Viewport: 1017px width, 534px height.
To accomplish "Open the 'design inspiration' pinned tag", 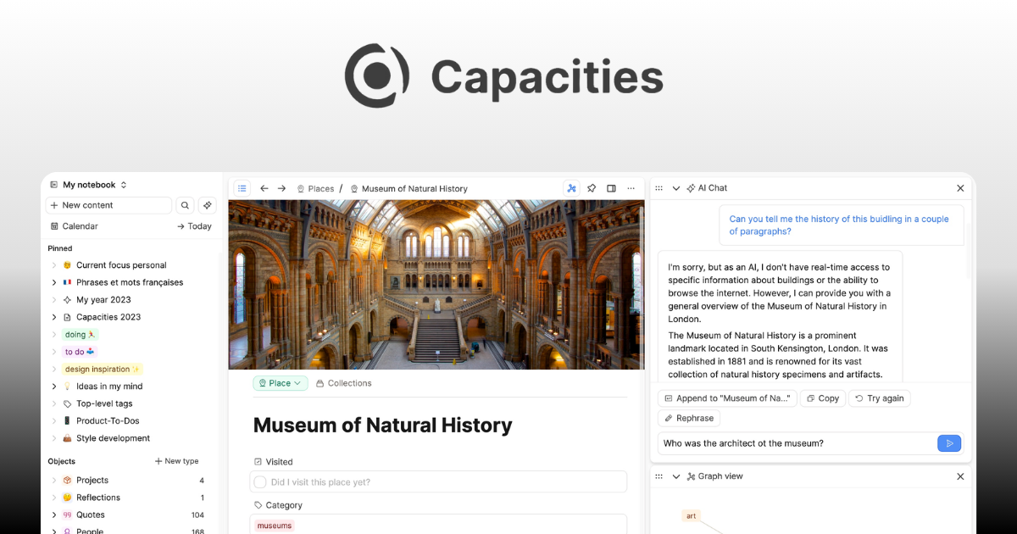I will (x=103, y=370).
